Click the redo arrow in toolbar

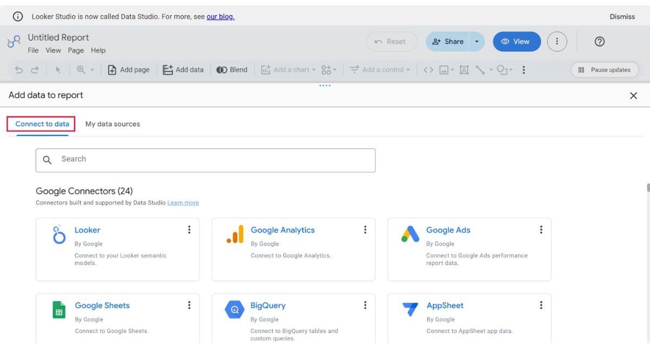click(x=35, y=70)
